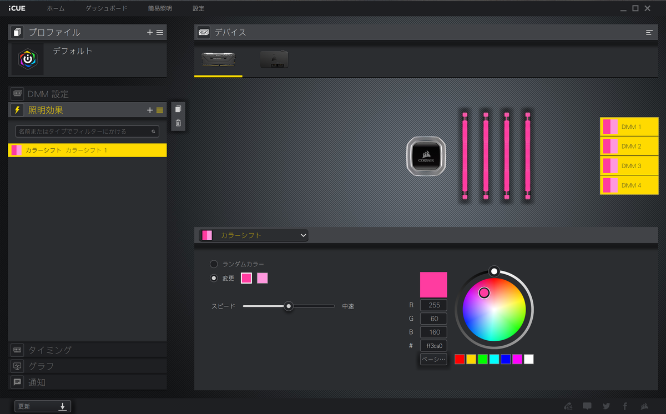Screen dimensions: 666x414
Task: Delete the selected lighting effect via trash icon
Action: click(x=178, y=123)
